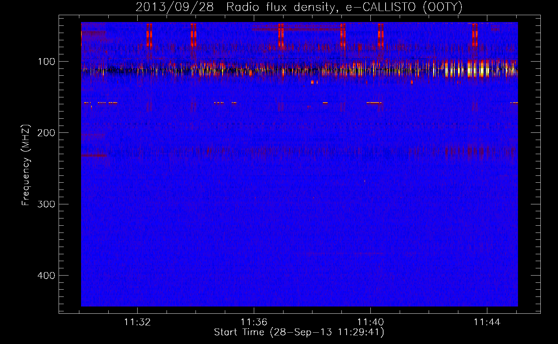Click the 'Start Time (28-Sep-13 11:29:41)' label
Image resolution: width=558 pixels, height=344 pixels.
tap(299, 332)
